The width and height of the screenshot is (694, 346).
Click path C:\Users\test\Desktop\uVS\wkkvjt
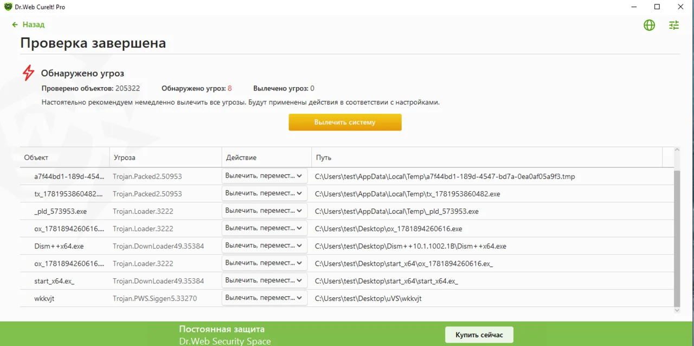click(x=368, y=298)
